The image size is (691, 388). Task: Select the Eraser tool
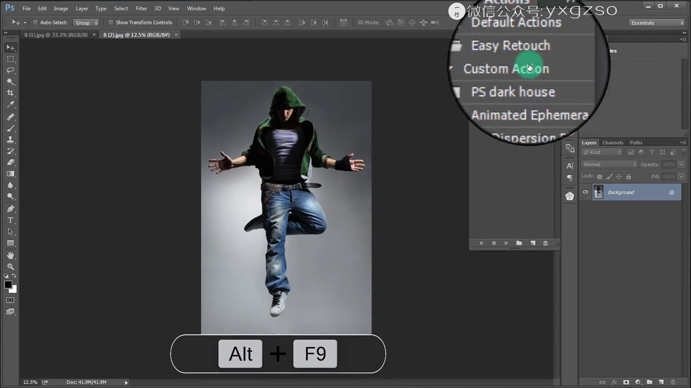coord(10,162)
